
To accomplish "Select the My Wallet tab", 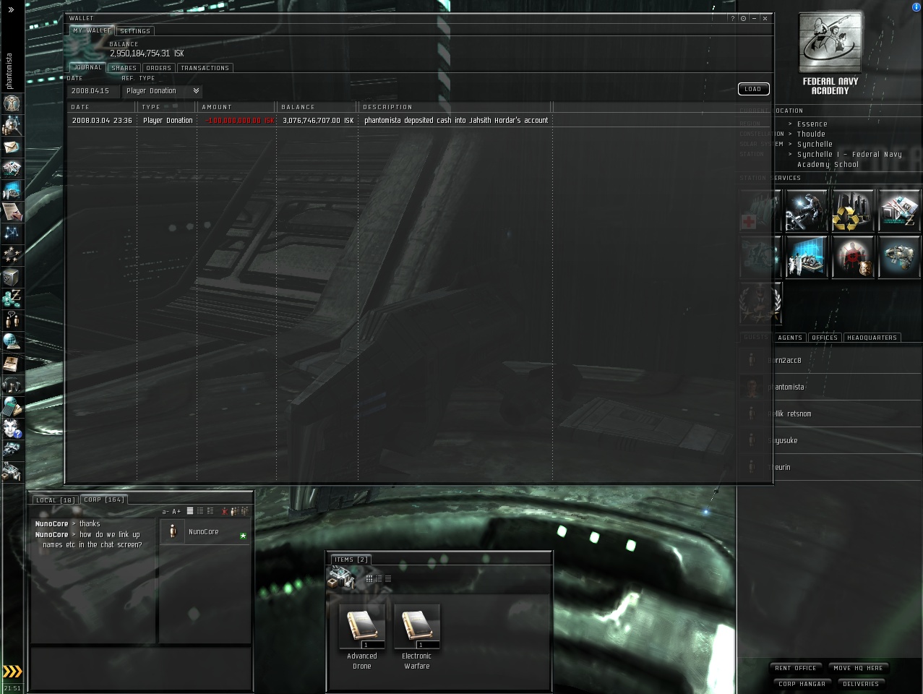I will coord(92,30).
